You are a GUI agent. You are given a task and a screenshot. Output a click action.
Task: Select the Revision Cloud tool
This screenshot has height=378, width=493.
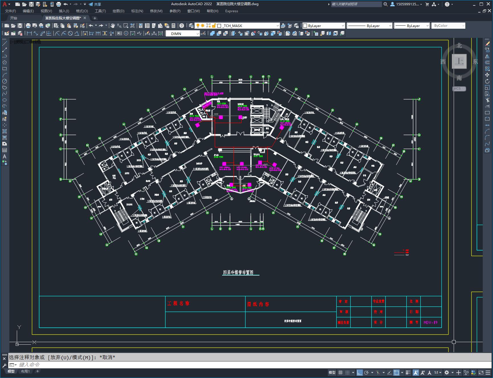5,87
